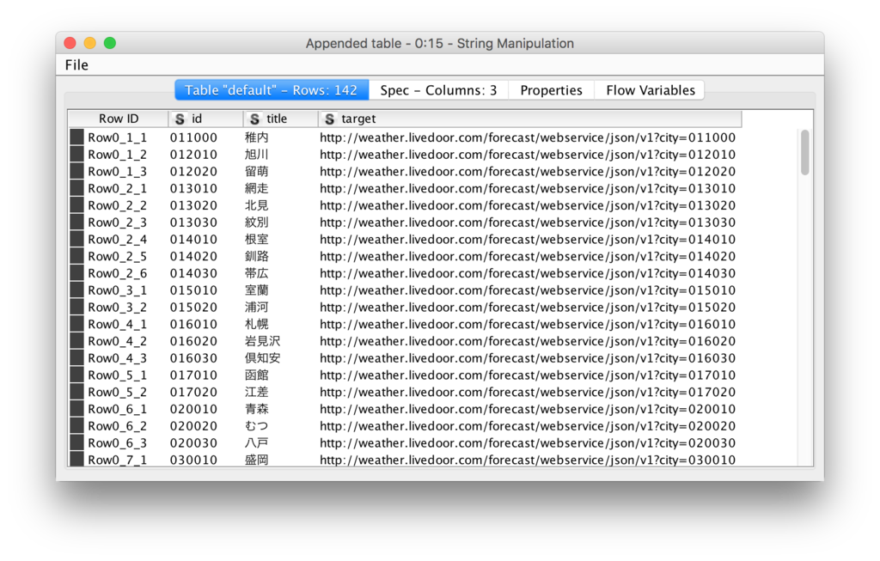
Task: Select row ID Row0_1_1
Action: 117,137
